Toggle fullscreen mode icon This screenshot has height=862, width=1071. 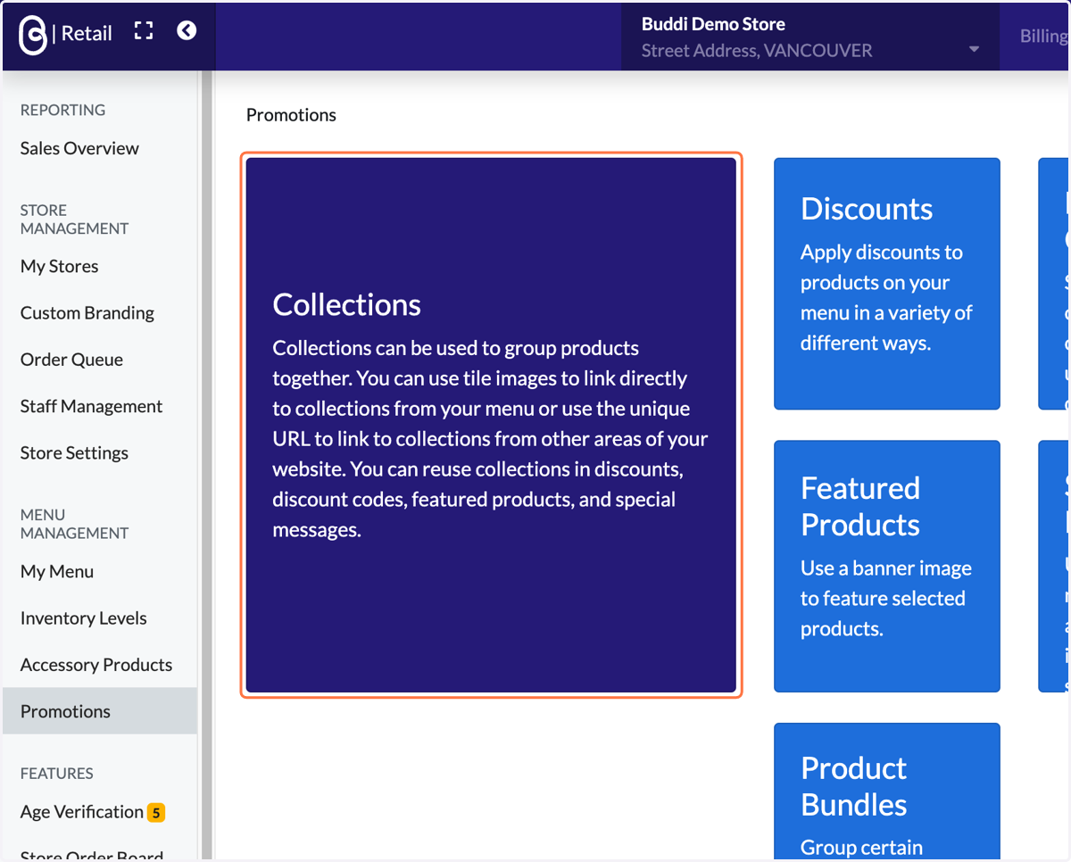click(144, 31)
